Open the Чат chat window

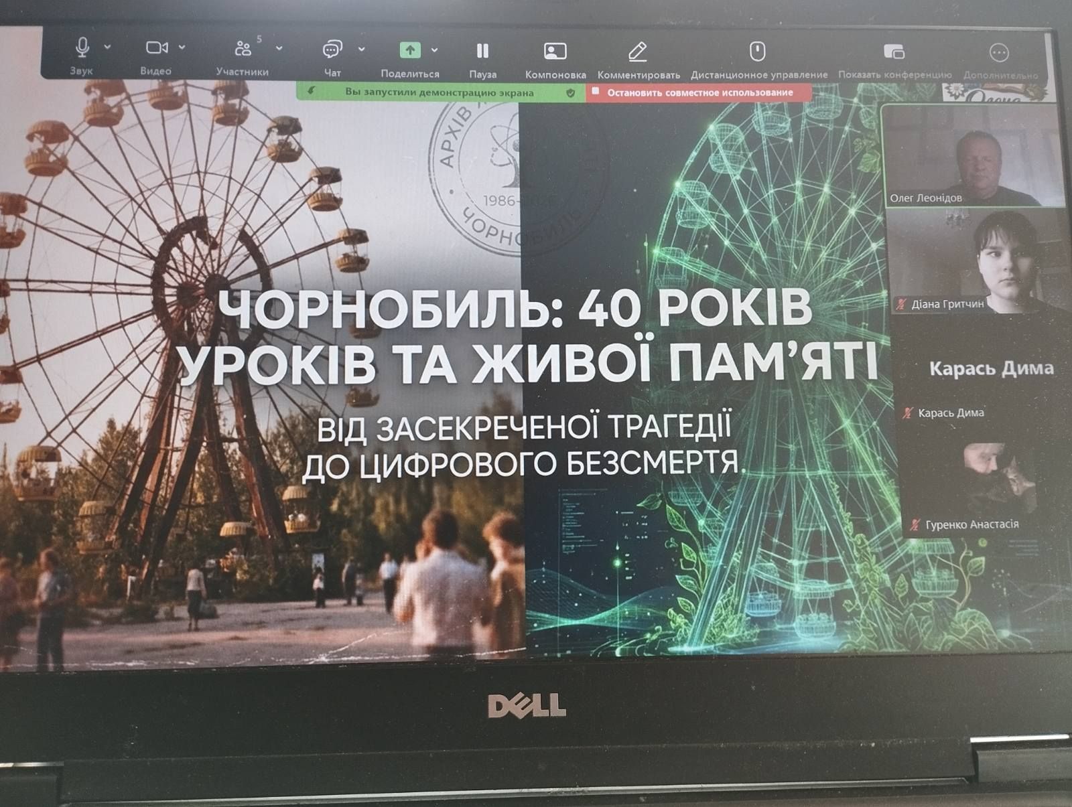coord(333,47)
